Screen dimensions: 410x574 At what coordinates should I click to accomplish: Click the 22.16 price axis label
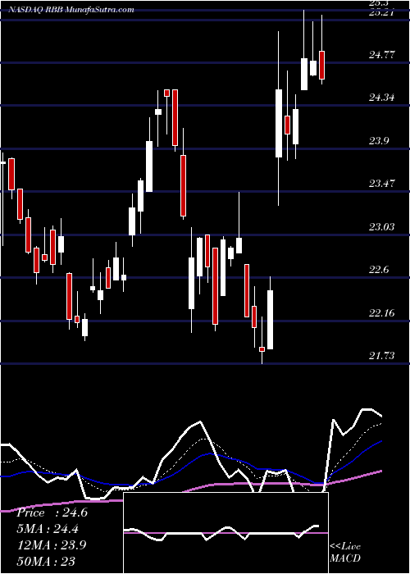(382, 313)
